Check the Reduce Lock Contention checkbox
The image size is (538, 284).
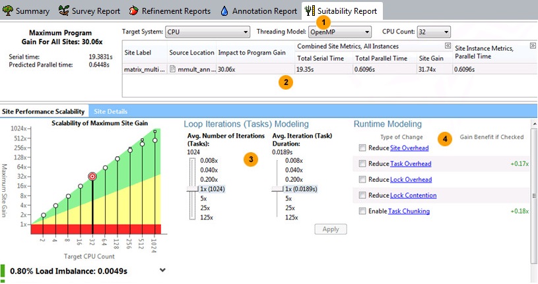coord(362,196)
